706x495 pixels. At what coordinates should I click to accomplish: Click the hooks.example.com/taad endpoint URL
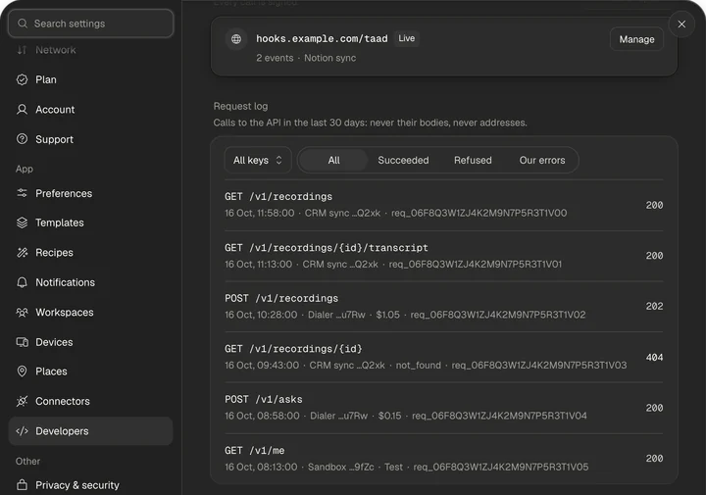tap(322, 38)
